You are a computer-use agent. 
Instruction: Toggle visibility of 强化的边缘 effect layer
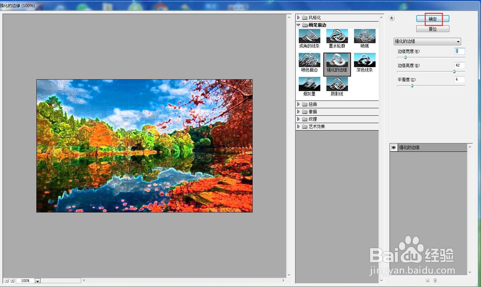coord(393,147)
